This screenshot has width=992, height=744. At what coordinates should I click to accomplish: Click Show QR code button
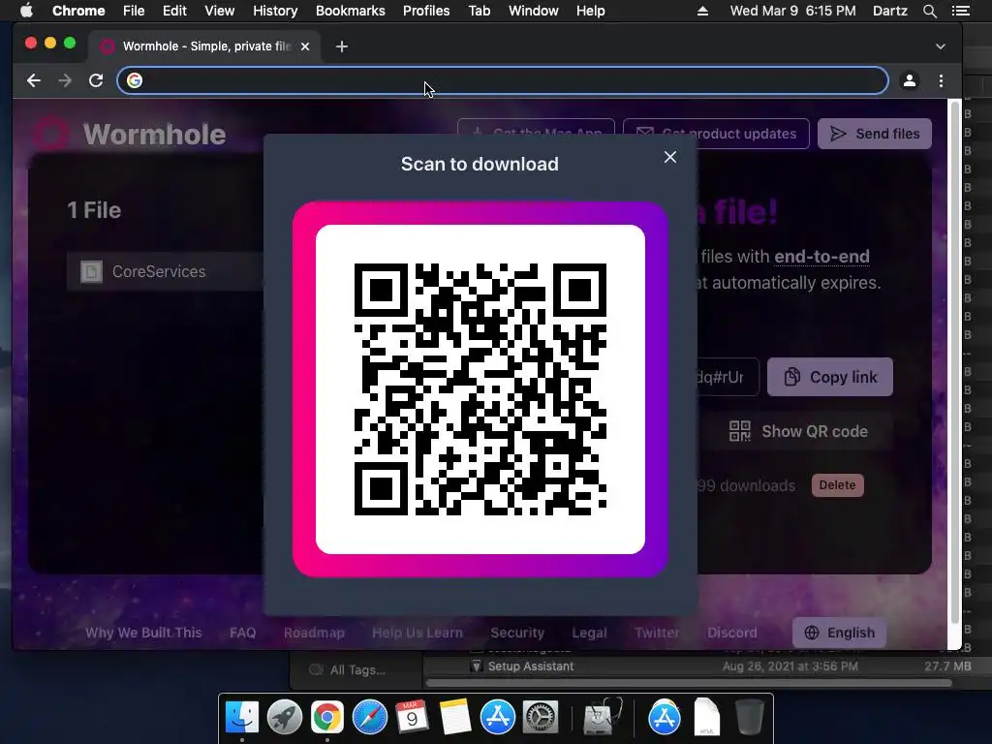coord(798,431)
